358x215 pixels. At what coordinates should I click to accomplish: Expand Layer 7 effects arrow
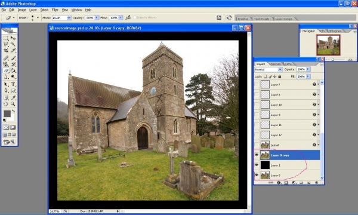point(318,85)
